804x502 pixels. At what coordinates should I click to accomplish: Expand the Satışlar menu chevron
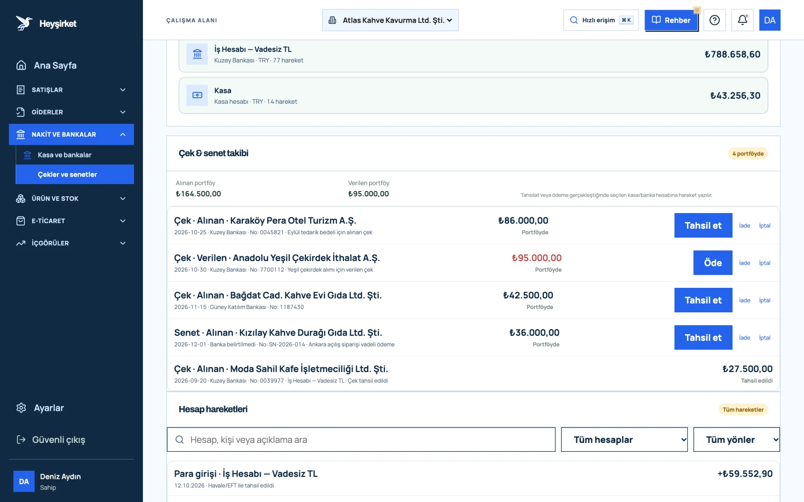123,90
